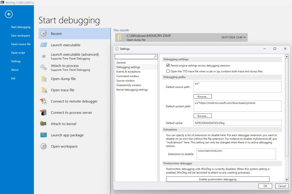This screenshot has height=194, width=292.
Task: Open Source window settings category
Action: point(136,81)
